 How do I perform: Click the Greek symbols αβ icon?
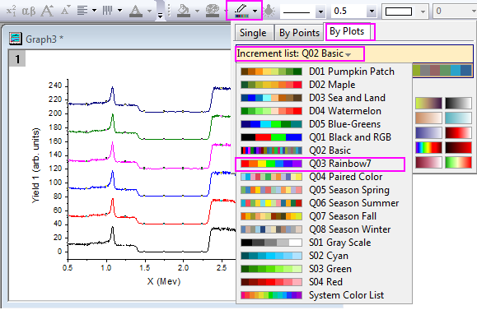pos(29,12)
